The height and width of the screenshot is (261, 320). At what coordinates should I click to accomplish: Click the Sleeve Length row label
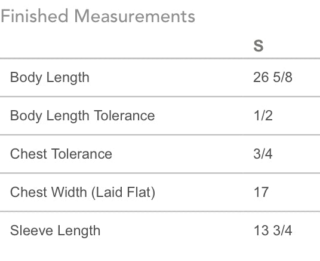point(55,231)
